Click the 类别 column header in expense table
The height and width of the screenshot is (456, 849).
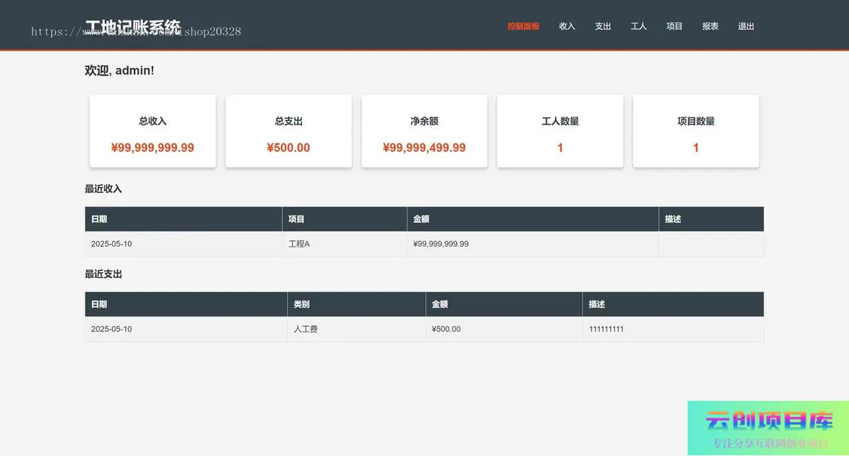301,305
